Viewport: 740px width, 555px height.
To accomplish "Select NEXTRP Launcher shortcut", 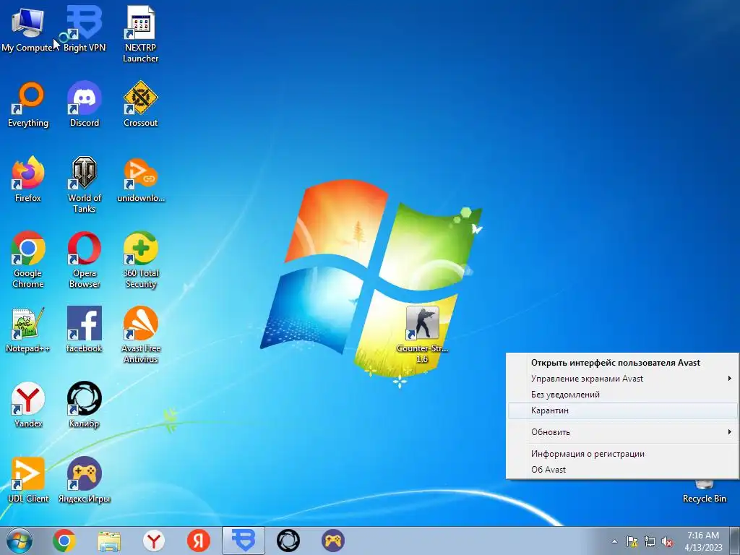I will tap(141, 34).
